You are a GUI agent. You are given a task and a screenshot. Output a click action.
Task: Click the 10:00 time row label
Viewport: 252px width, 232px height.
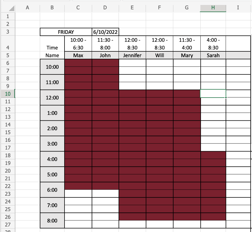52,67
